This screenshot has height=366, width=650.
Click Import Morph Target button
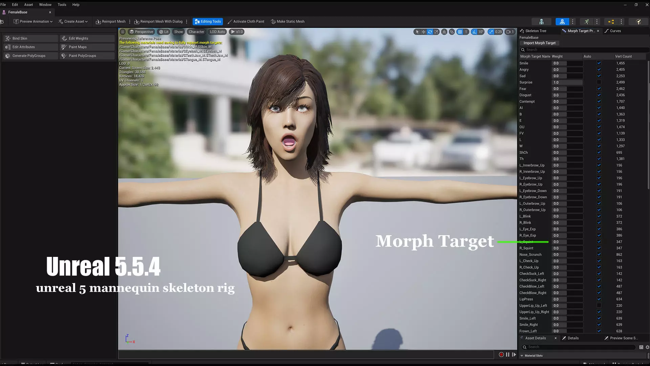point(539,43)
